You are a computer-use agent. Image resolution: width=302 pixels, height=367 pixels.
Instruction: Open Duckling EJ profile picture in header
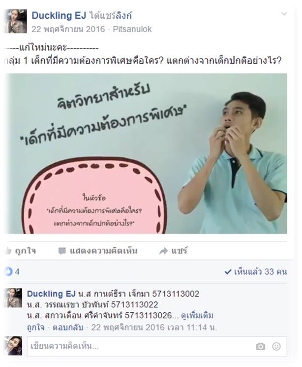[x=15, y=21]
